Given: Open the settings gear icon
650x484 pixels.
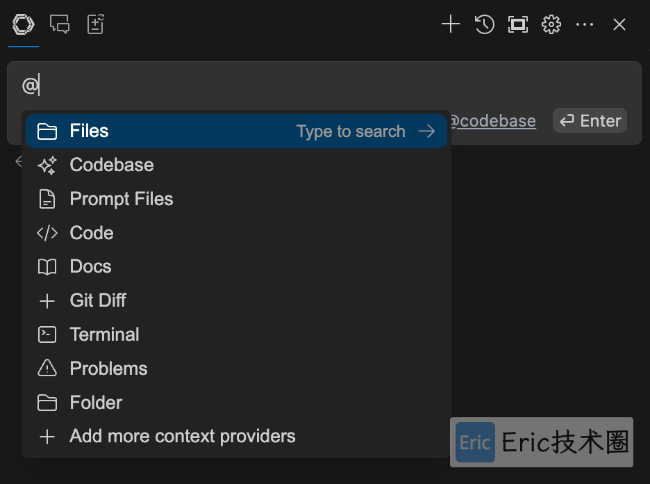Looking at the screenshot, I should point(551,24).
